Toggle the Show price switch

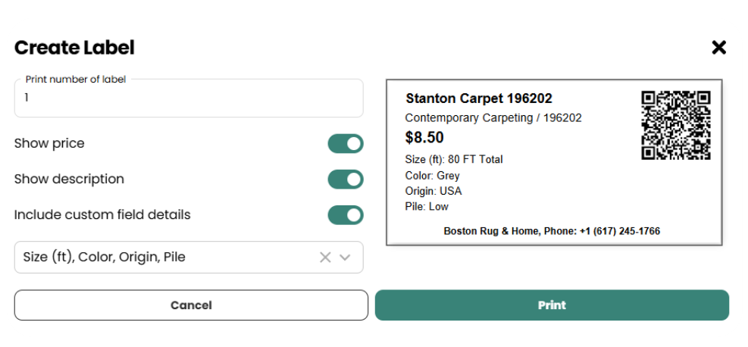(346, 143)
